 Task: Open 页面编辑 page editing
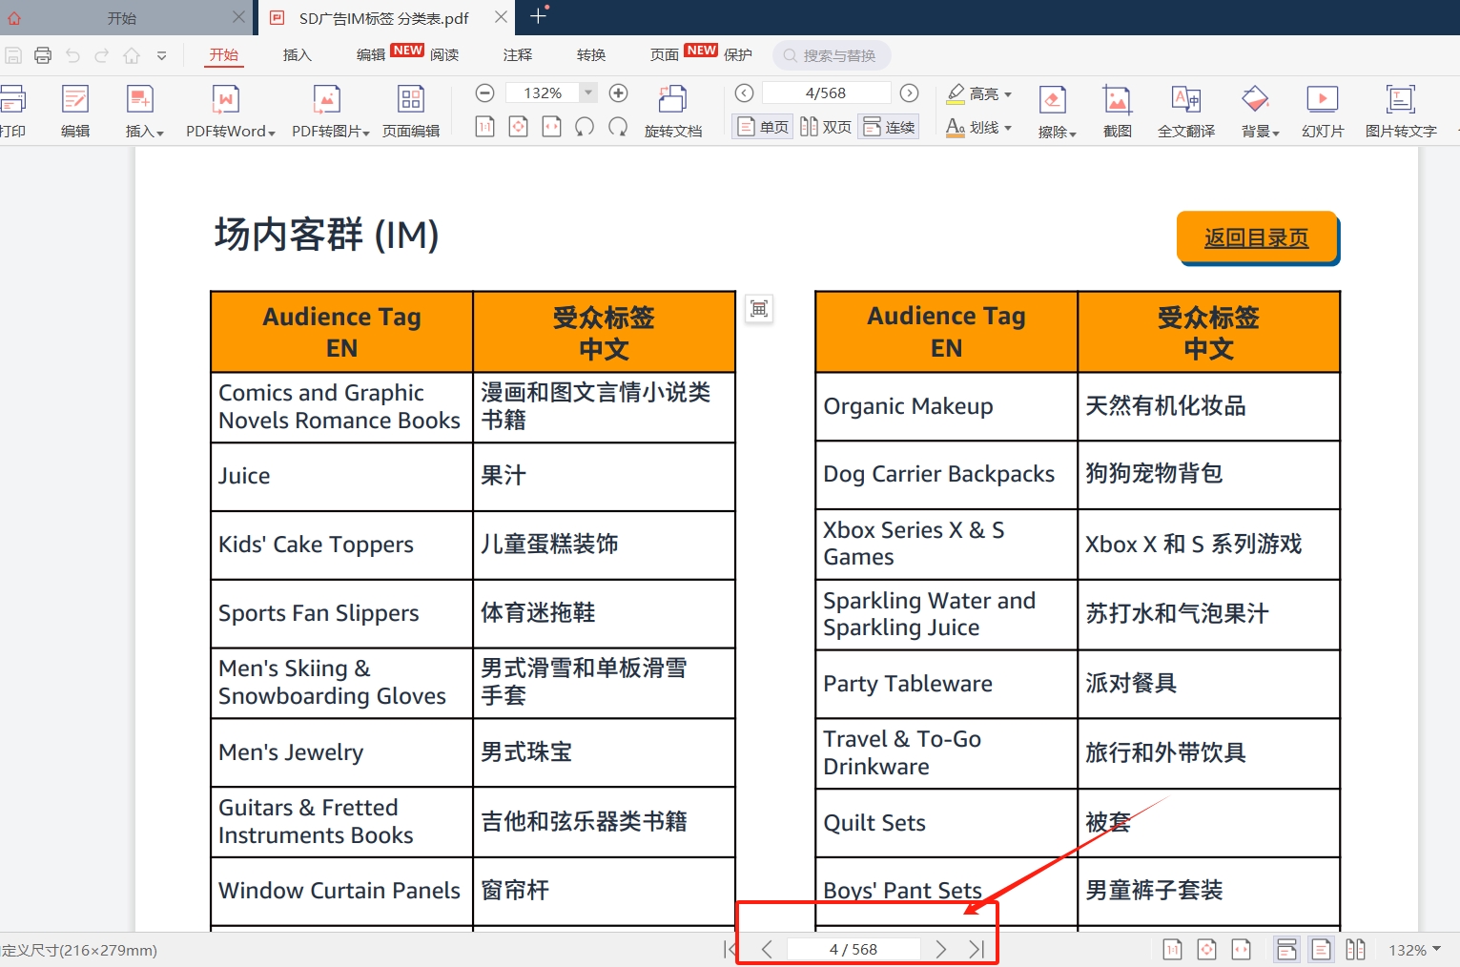point(411,110)
